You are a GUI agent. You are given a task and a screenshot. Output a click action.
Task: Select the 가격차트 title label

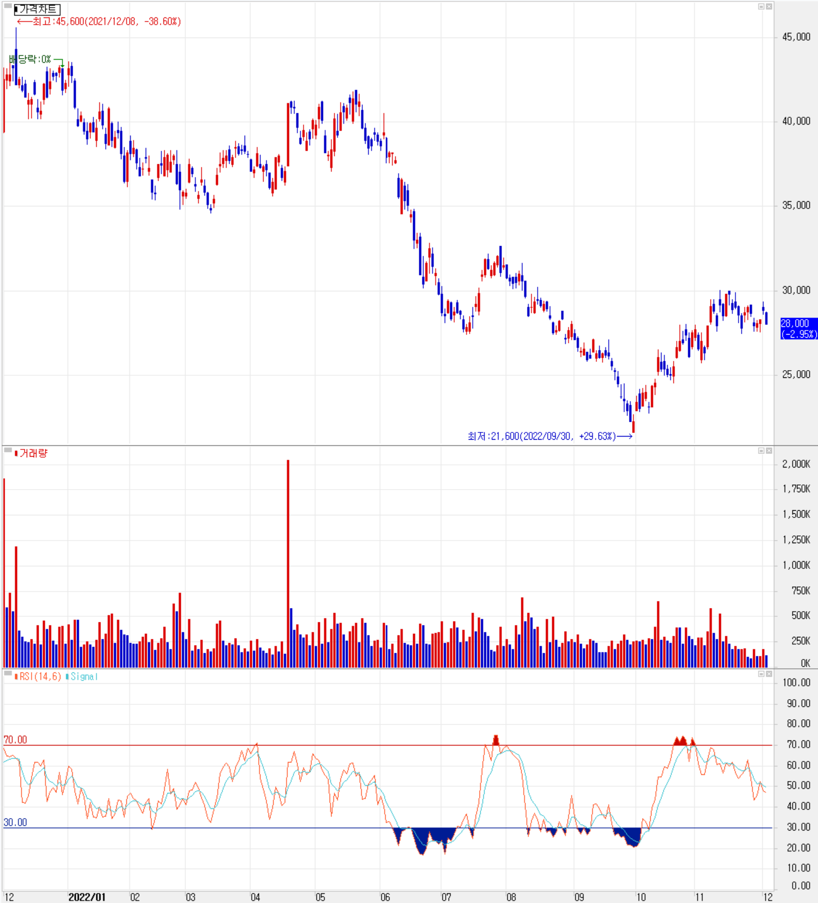[37, 9]
